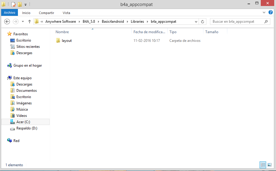Open the Archivo menu
Screen dimensions: 276x171
[10, 13]
